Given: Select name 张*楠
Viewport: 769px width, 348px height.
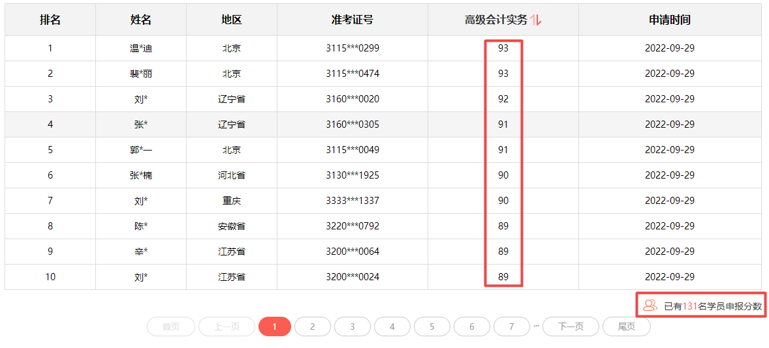Looking at the screenshot, I should point(141,175).
